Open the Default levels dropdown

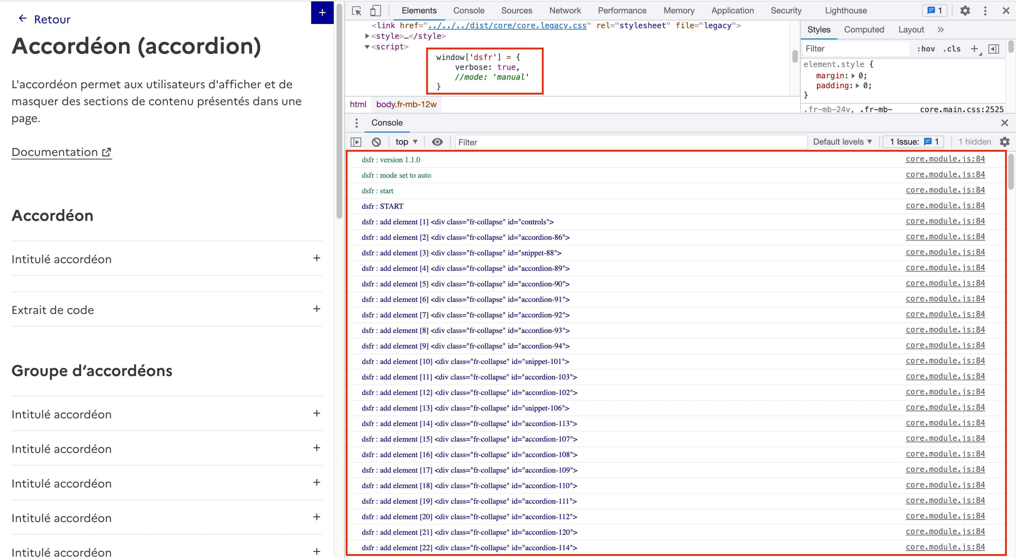coord(842,142)
